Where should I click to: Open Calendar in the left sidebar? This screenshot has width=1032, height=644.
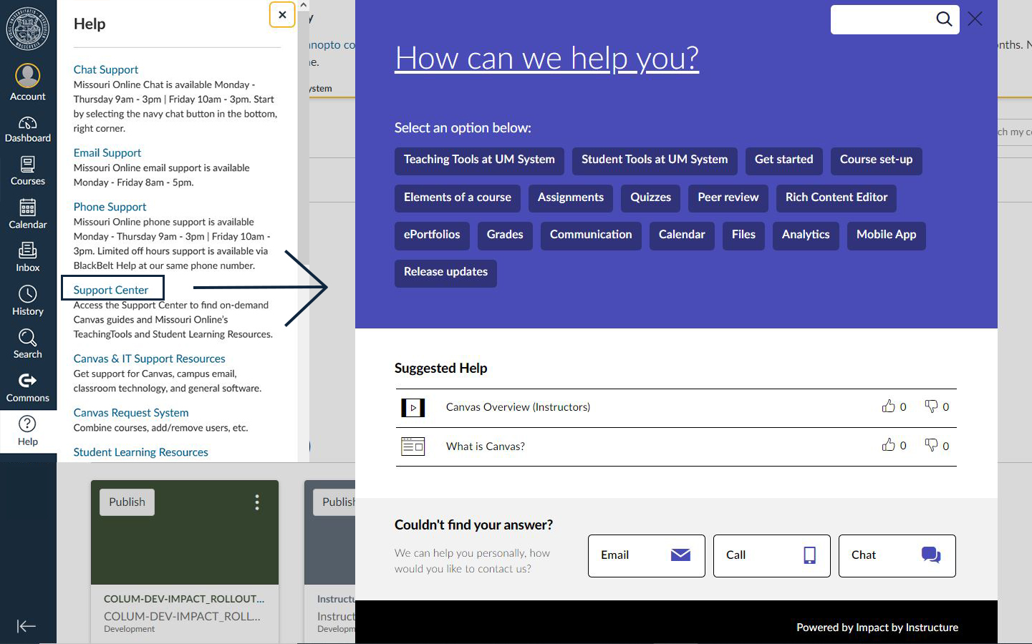pyautogui.click(x=28, y=215)
